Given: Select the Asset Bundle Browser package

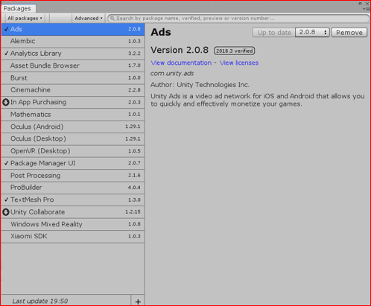Looking at the screenshot, I should (x=73, y=66).
